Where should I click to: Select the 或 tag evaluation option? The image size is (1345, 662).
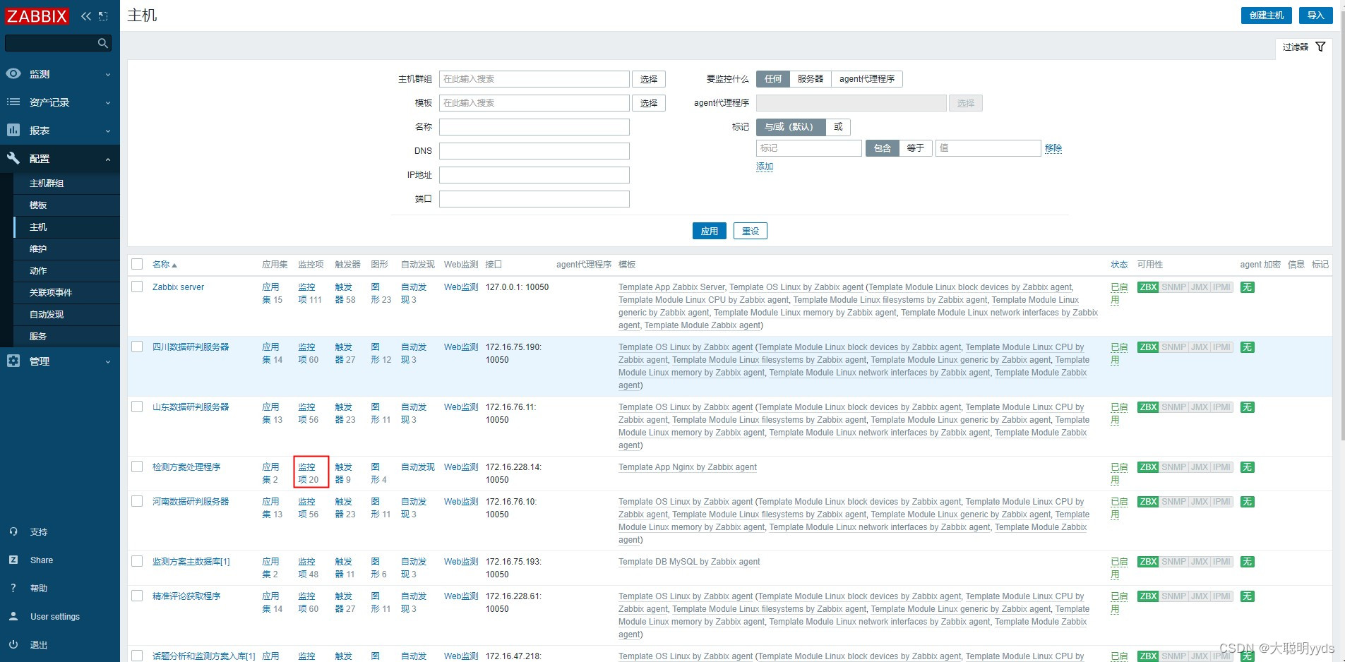(838, 127)
